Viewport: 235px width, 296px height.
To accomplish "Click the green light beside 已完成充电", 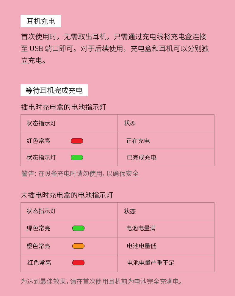I will click(77, 158).
